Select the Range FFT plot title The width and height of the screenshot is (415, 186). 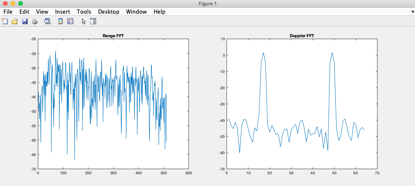point(113,36)
